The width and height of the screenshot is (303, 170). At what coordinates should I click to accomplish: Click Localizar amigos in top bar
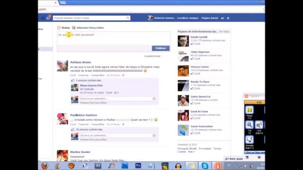187,18
